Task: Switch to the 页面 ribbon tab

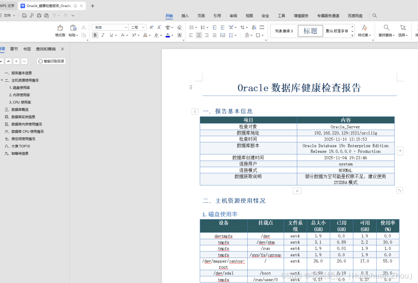Action: [x=201, y=16]
